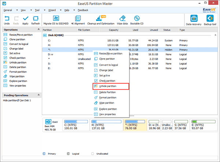The height and width of the screenshot is (162, 220).
Task: Open the Bootable CD creator
Action: (x=137, y=20)
